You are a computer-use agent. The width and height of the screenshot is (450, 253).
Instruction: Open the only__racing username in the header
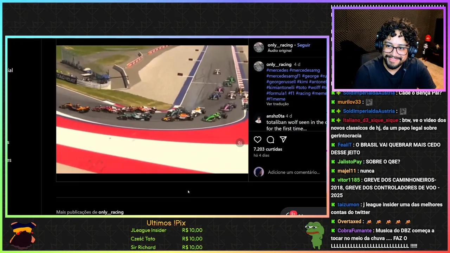[x=280, y=45]
